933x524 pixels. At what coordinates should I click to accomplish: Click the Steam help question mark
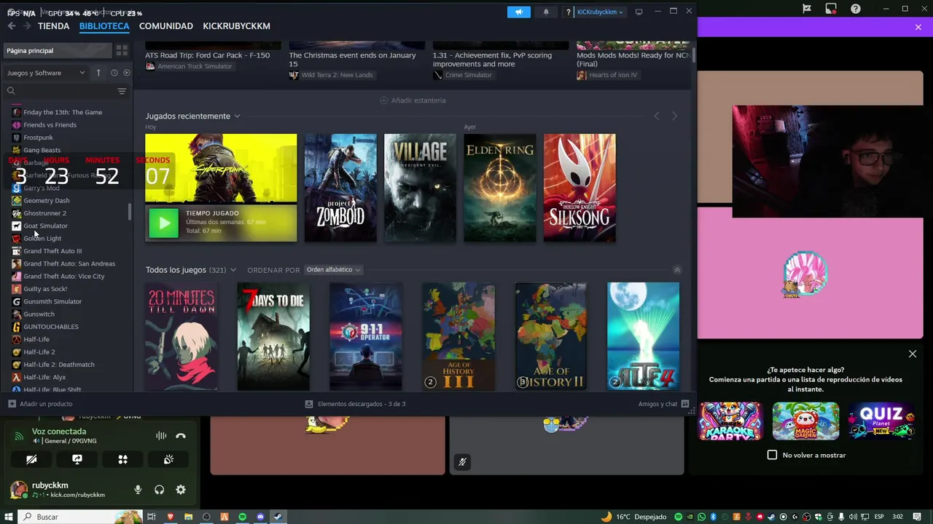point(568,12)
